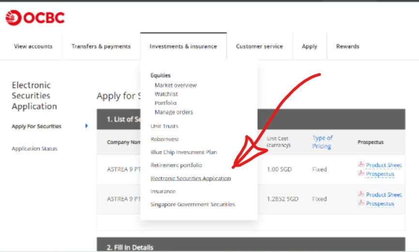The width and height of the screenshot is (419, 252).
Task: Open Product Sheet for 1.00 SGD row
Action: click(x=384, y=165)
